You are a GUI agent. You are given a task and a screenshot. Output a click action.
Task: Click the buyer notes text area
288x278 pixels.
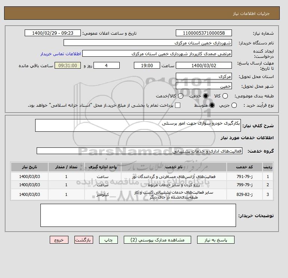(138, 215)
